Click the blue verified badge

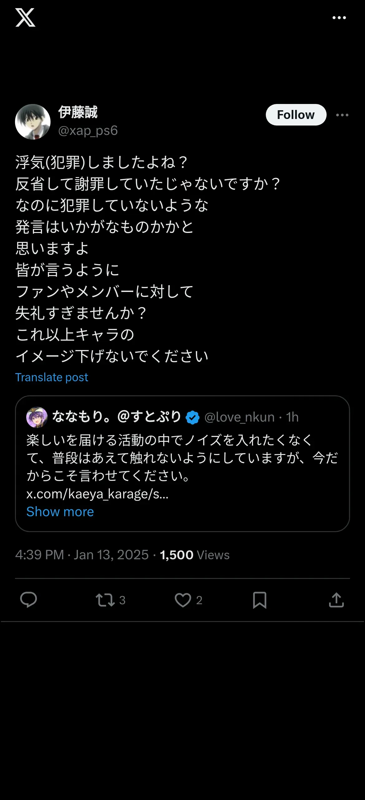point(192,417)
